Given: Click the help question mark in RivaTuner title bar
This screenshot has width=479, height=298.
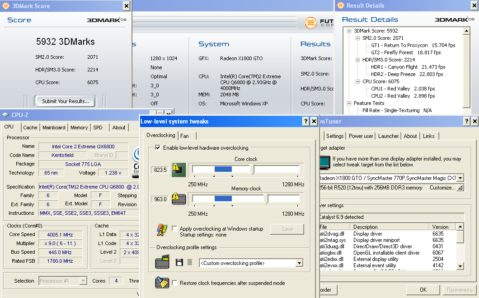Looking at the screenshot, I should coord(466,121).
